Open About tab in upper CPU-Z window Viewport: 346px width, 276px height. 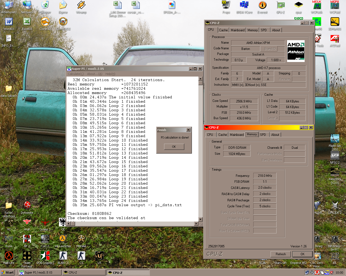coord(276,30)
